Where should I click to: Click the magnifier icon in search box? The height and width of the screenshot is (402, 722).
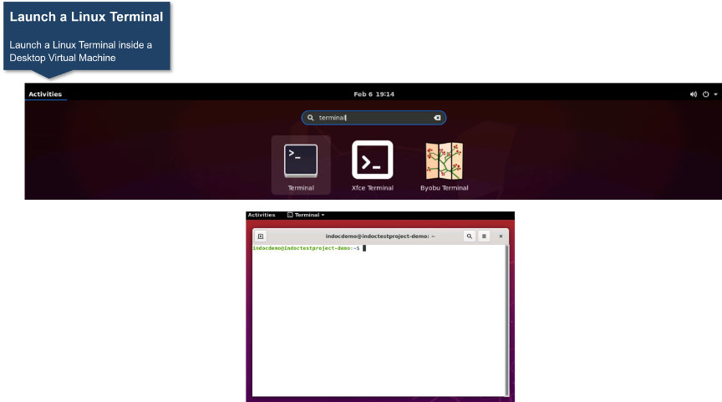click(311, 118)
